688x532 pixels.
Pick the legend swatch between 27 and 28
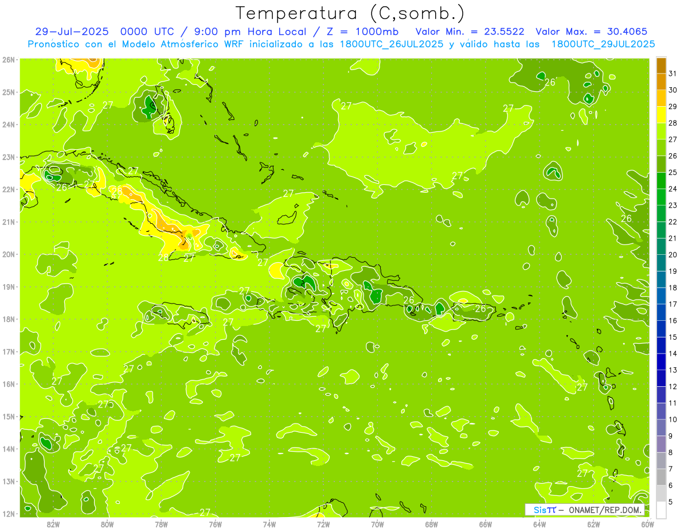point(661,131)
